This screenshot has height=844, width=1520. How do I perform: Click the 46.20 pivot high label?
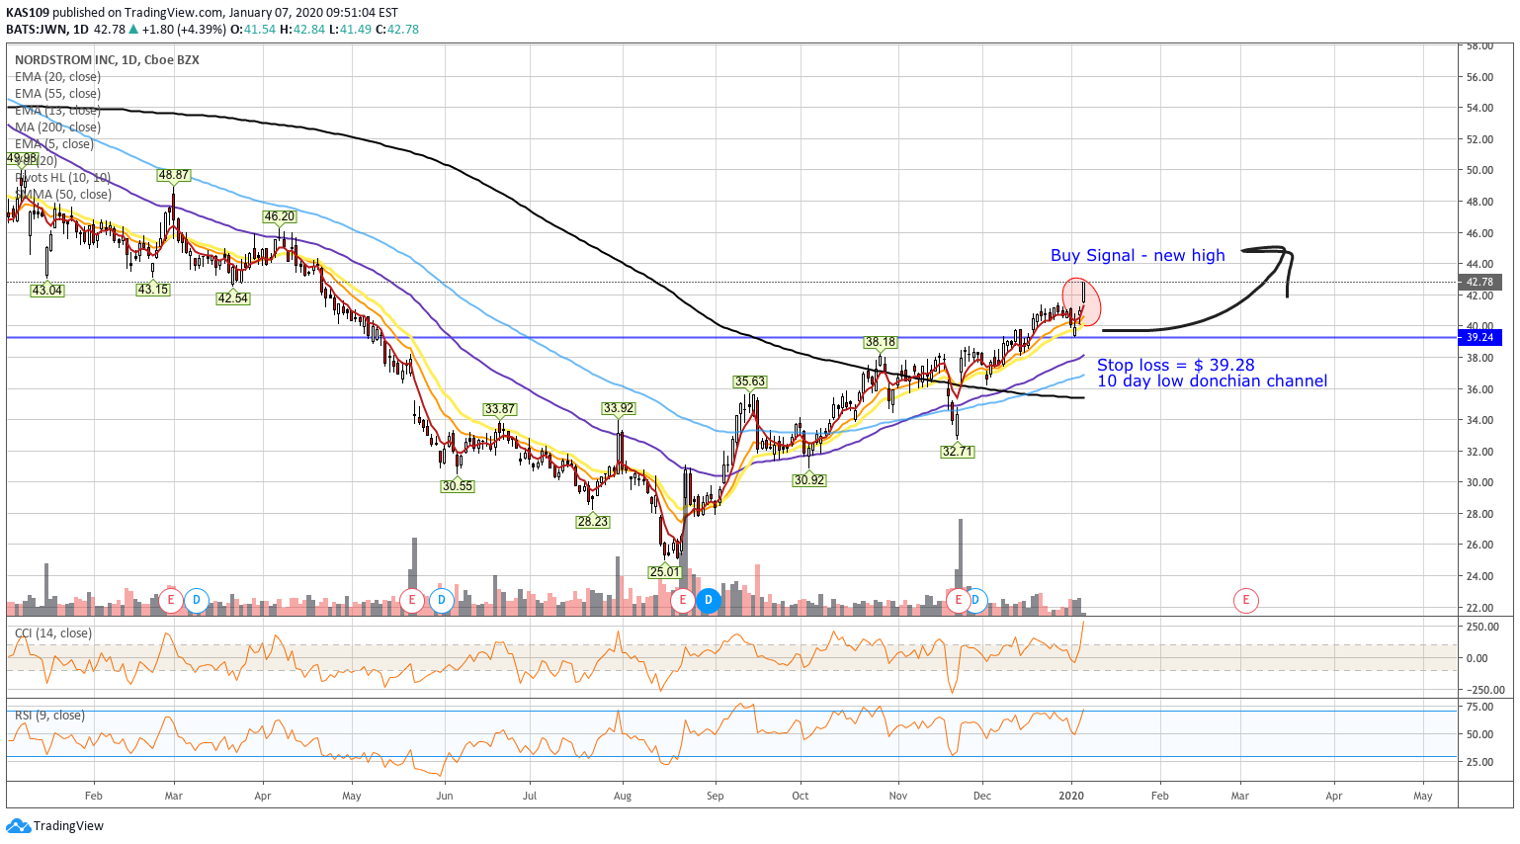pos(279,216)
